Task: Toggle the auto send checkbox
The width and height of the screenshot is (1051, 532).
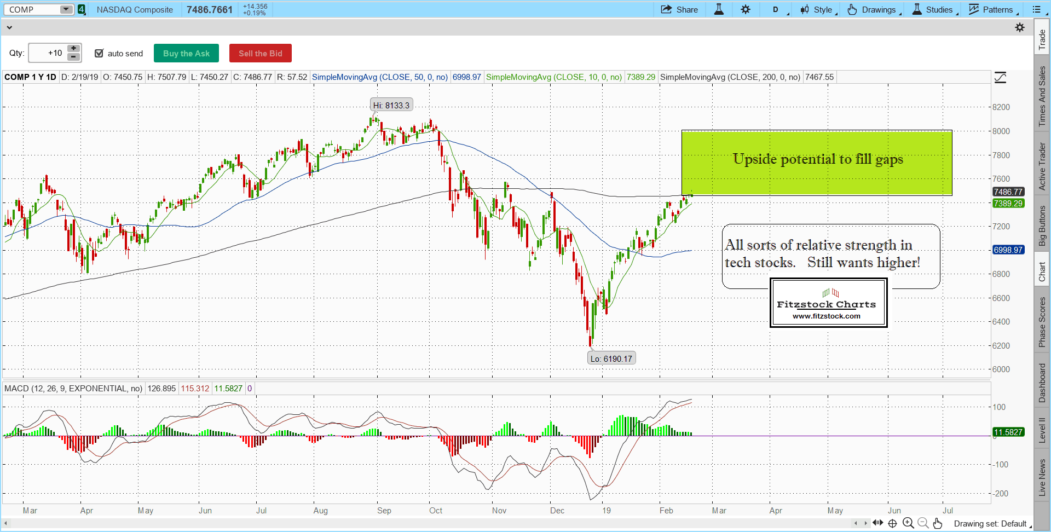Action: pos(99,53)
